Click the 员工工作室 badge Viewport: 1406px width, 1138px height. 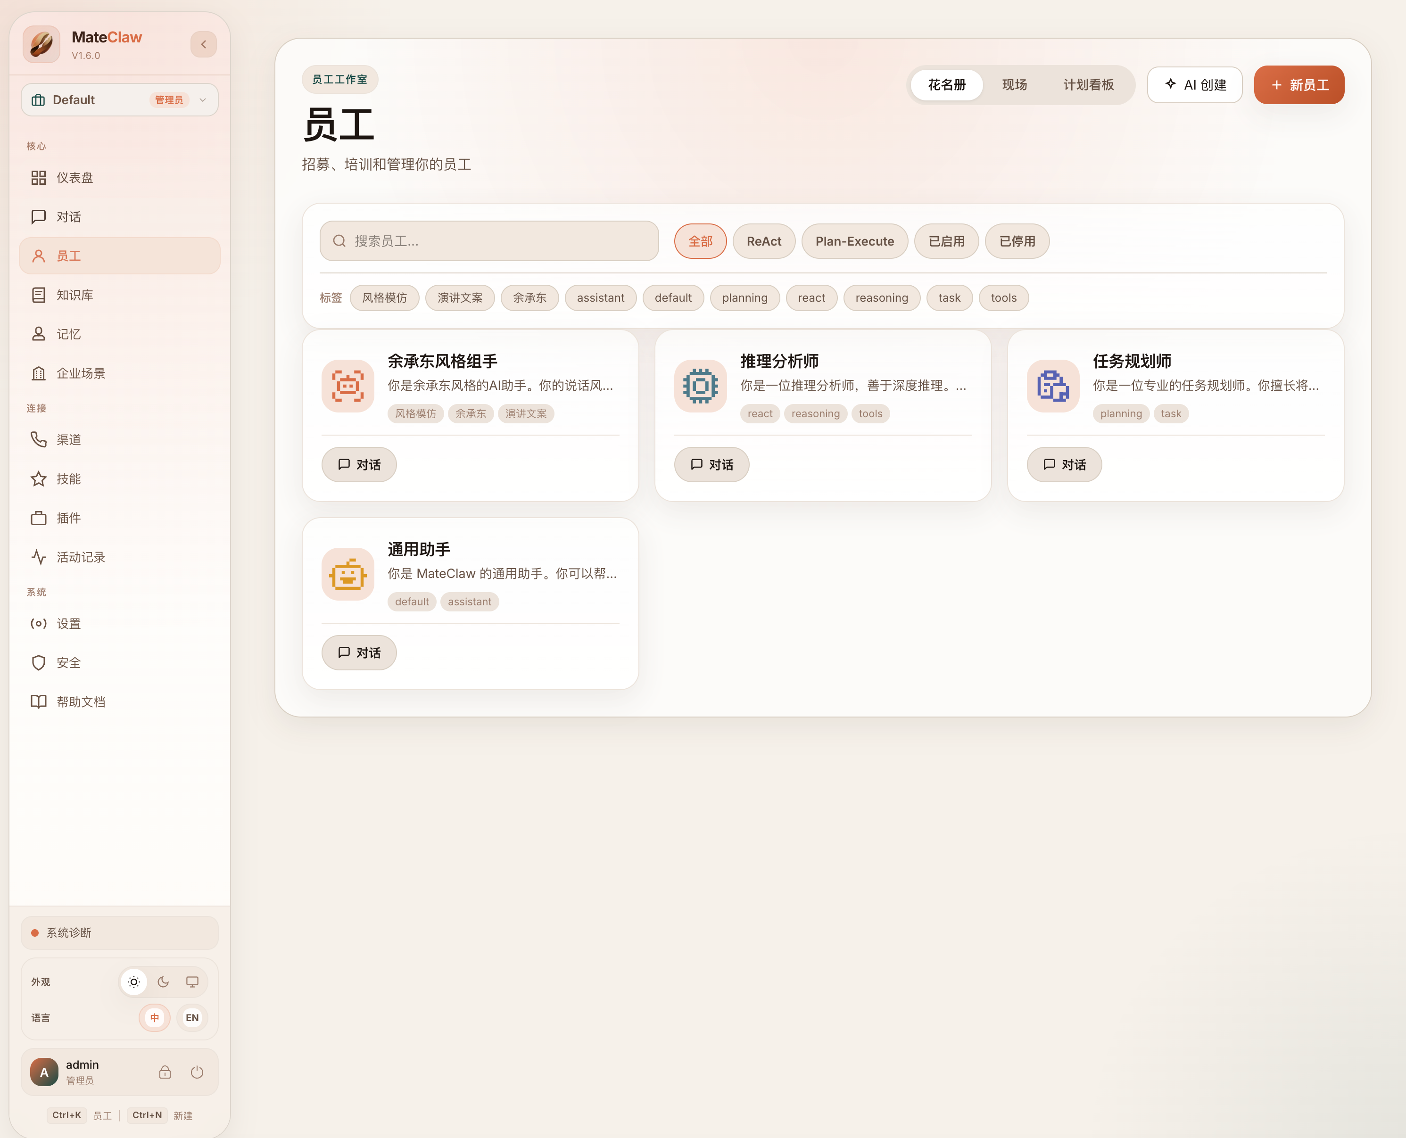[x=340, y=79]
